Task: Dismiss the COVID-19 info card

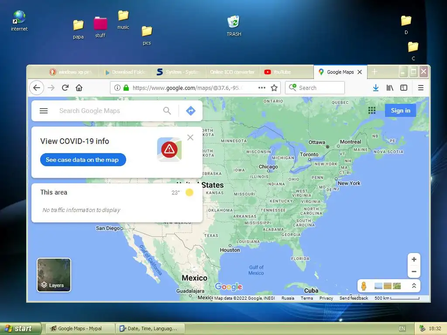Action: click(190, 137)
